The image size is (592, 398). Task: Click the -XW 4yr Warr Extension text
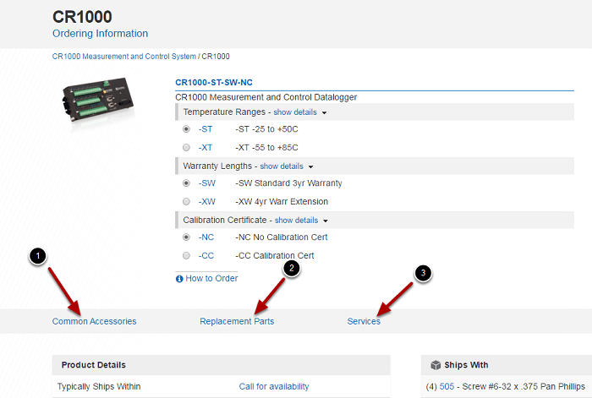click(282, 201)
